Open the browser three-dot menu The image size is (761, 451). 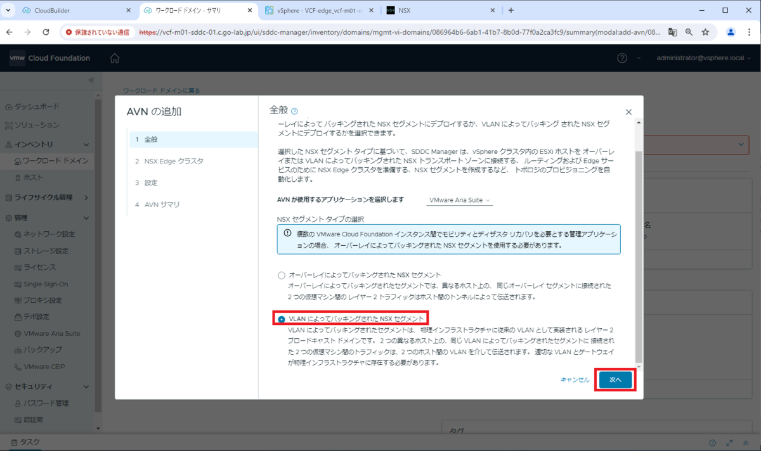click(x=750, y=32)
